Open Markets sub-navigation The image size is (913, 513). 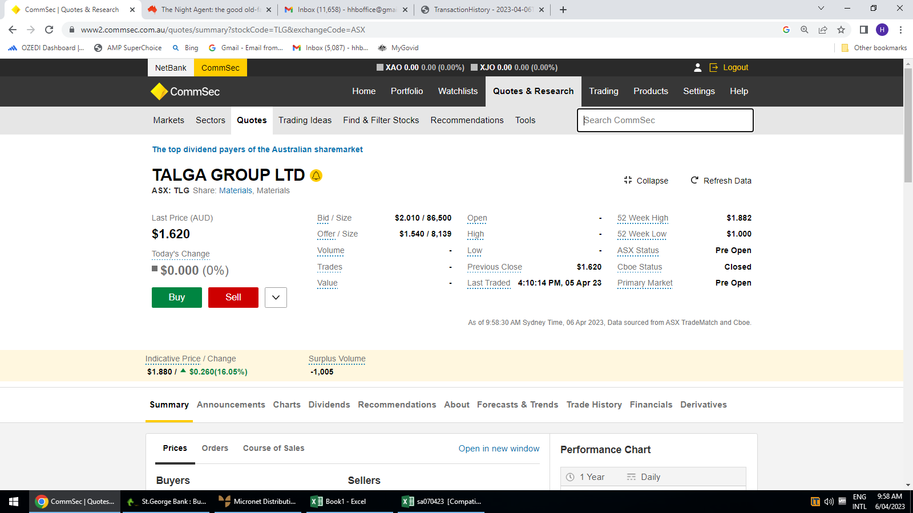(x=169, y=120)
